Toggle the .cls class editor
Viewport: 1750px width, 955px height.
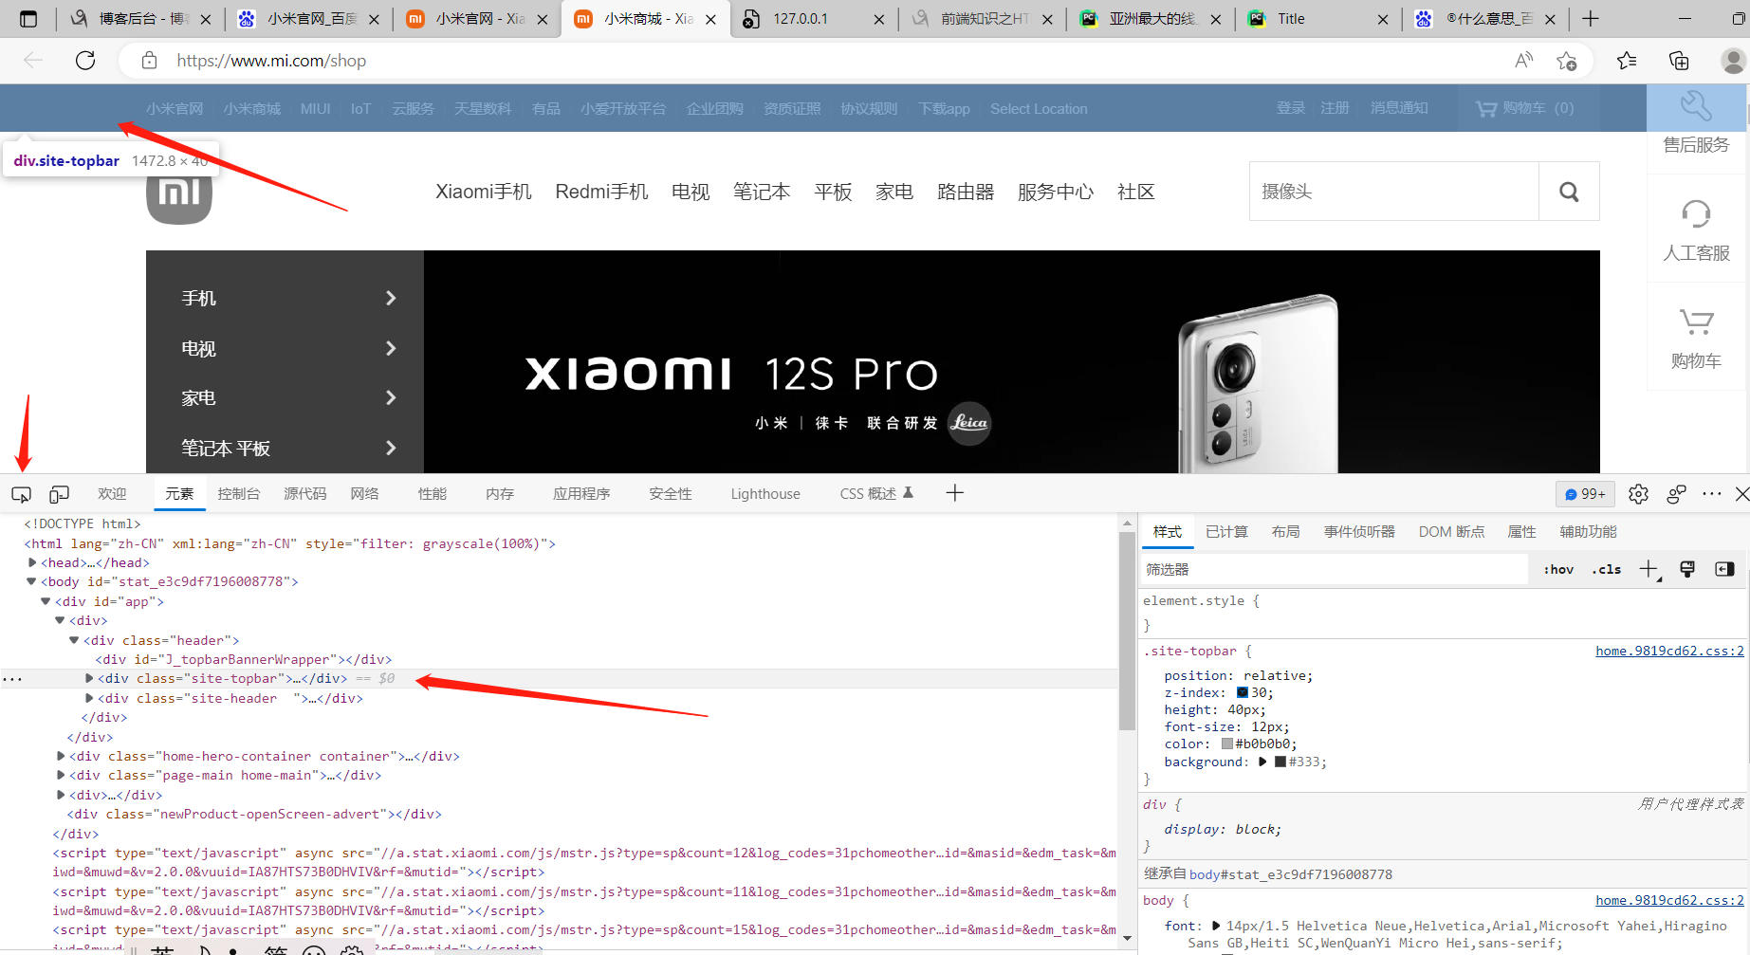pyautogui.click(x=1607, y=570)
